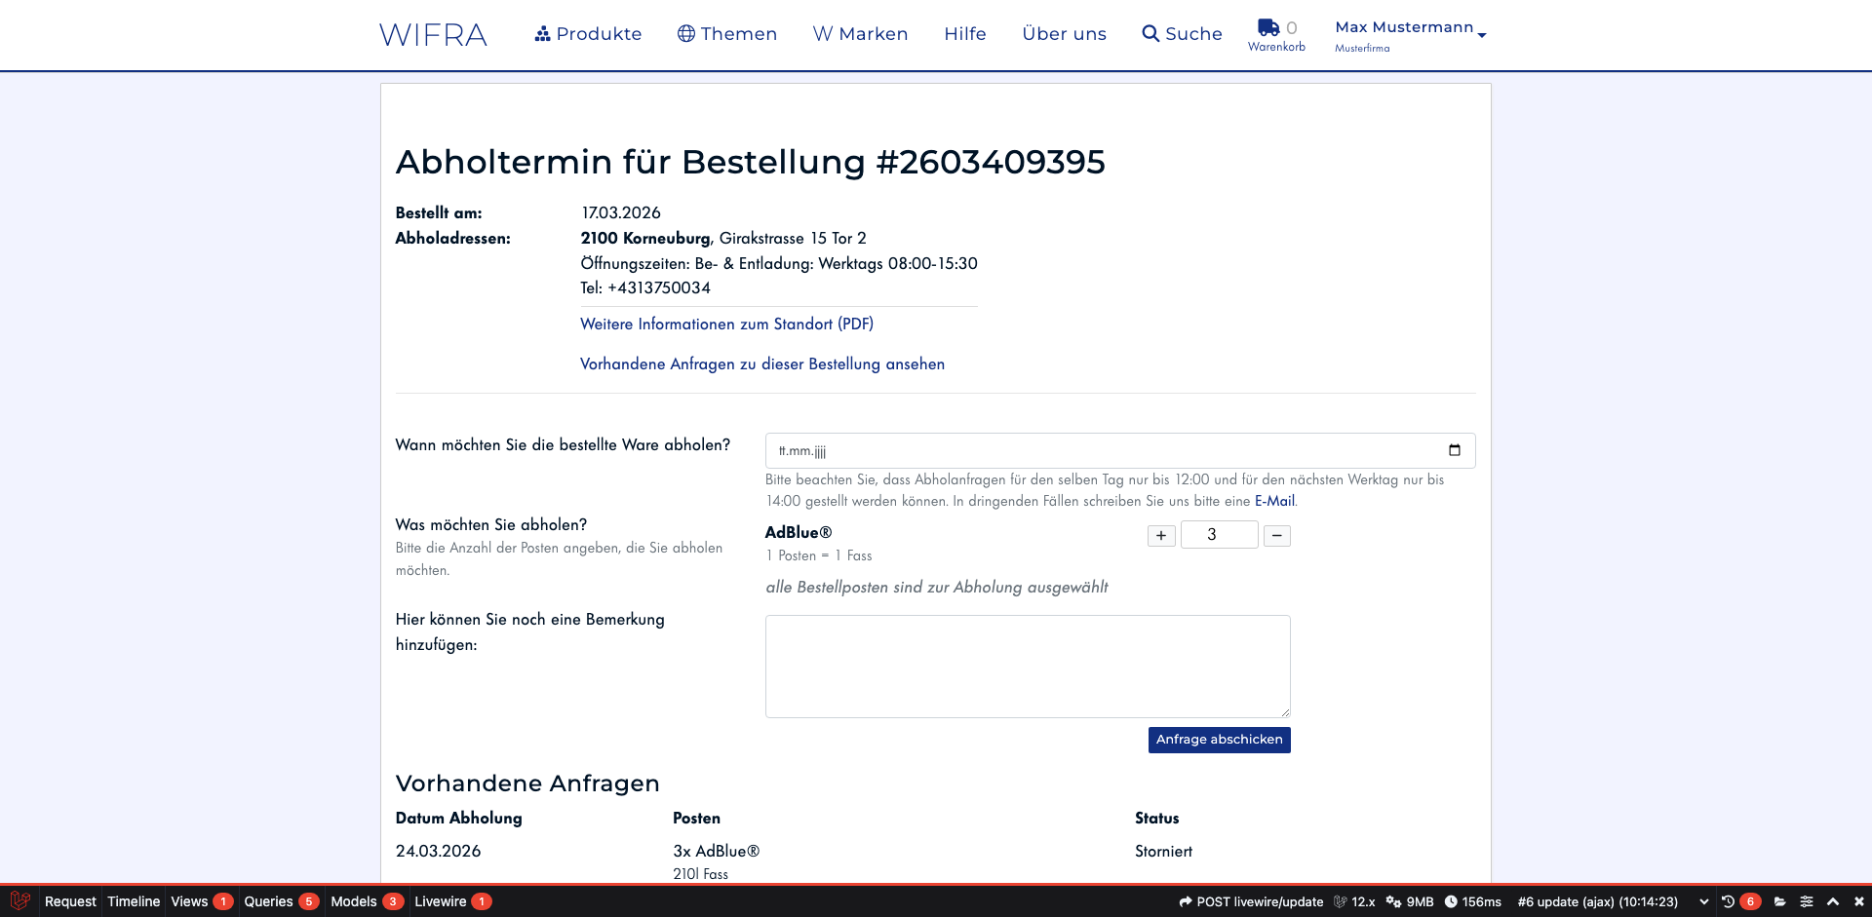This screenshot has width=1872, height=917.
Task: Switch to the Queries tab
Action: (x=269, y=901)
